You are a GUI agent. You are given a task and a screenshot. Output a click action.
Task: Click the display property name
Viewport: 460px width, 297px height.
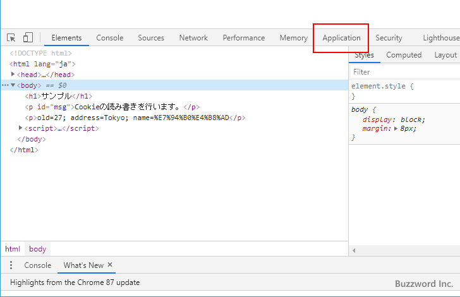click(377, 119)
